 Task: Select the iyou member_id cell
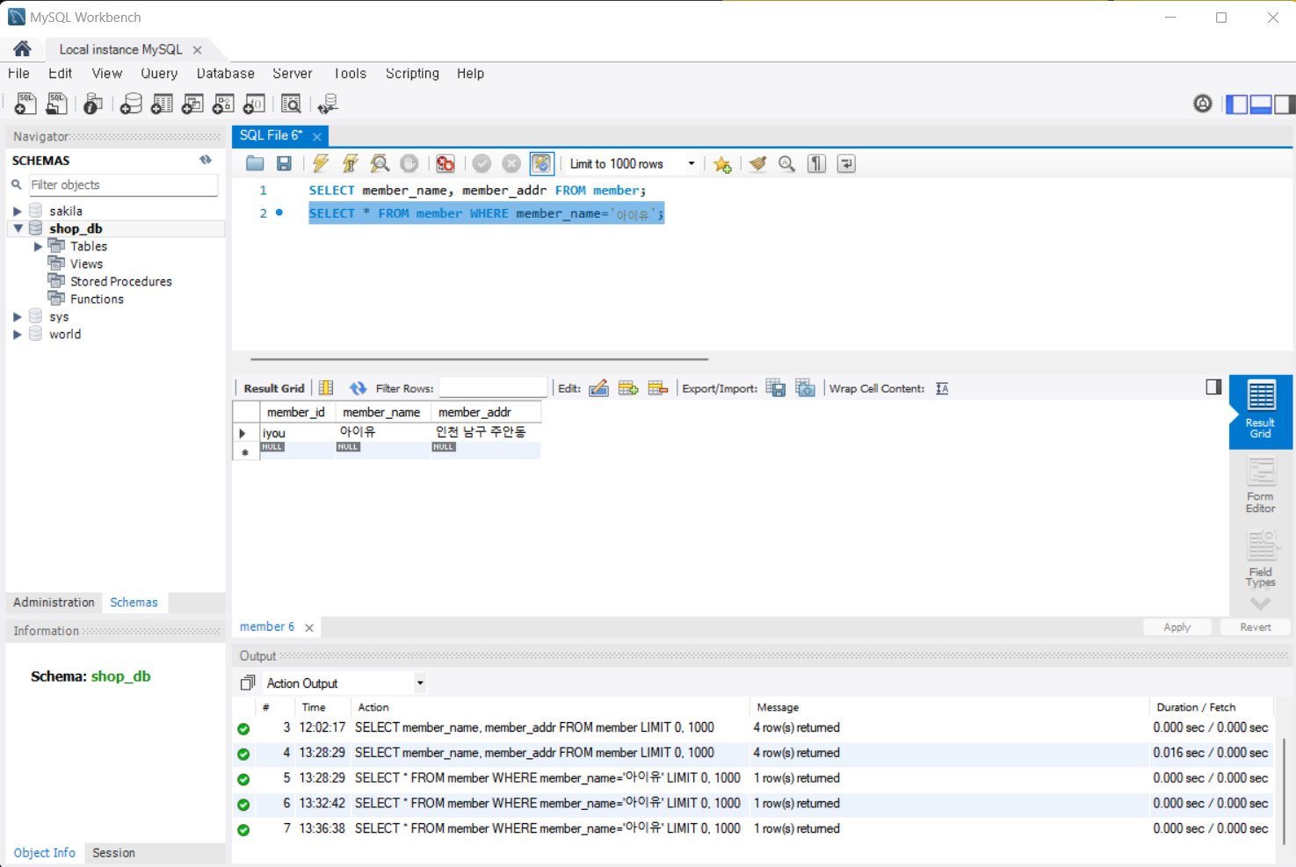pyautogui.click(x=296, y=433)
